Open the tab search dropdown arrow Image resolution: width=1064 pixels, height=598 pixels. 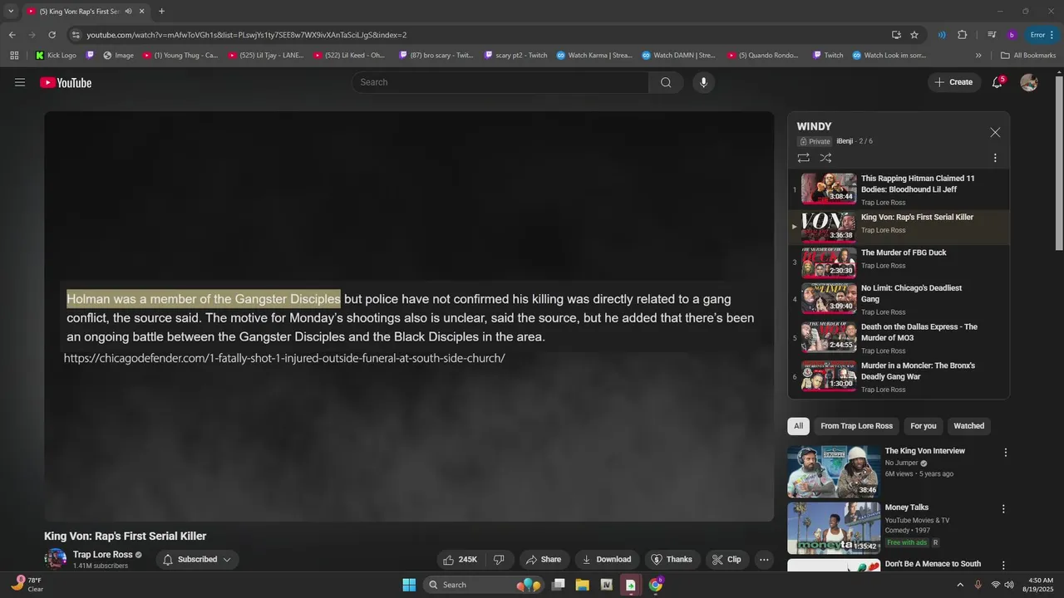[11, 12]
